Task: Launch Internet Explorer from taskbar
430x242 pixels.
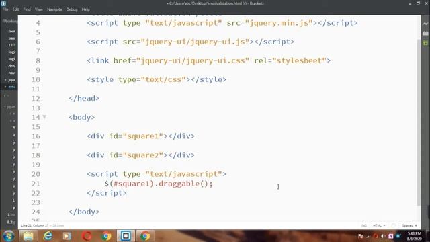Action: pyautogui.click(x=48, y=236)
